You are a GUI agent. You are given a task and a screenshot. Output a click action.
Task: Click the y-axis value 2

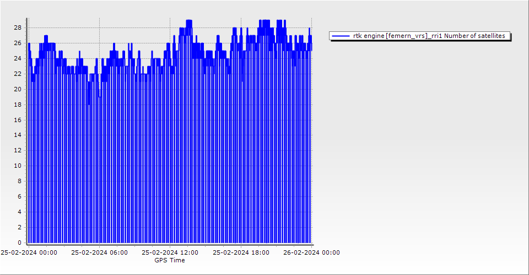pyautogui.click(x=20, y=227)
